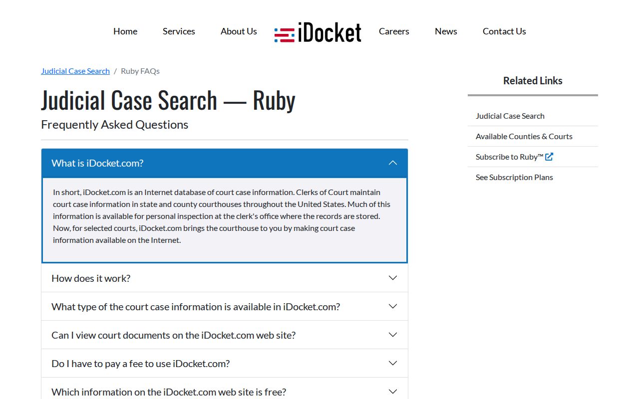Open the Careers menu item
This screenshot has height=399, width=639.
pyautogui.click(x=394, y=31)
